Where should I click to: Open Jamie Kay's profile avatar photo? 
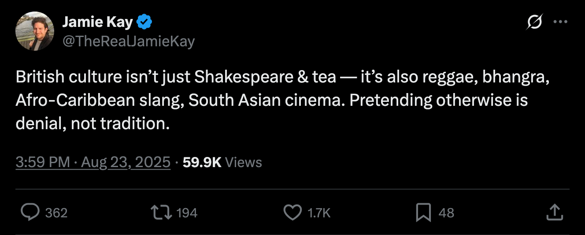(x=35, y=31)
